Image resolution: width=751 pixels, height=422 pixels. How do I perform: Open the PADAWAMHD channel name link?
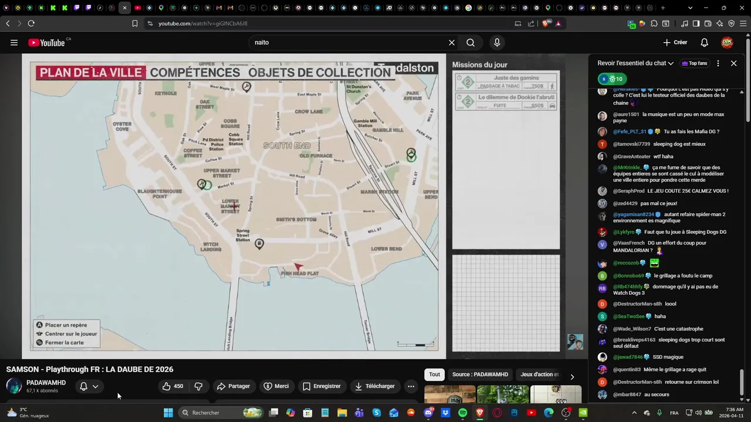(x=46, y=383)
